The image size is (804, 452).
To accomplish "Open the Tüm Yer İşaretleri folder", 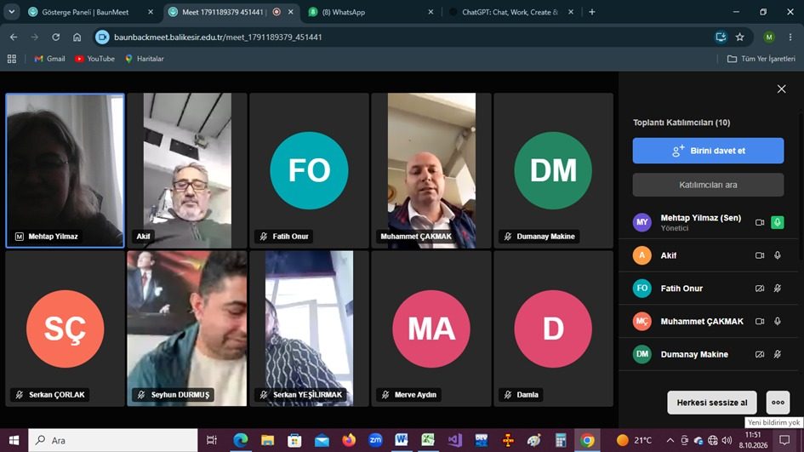I will click(761, 59).
